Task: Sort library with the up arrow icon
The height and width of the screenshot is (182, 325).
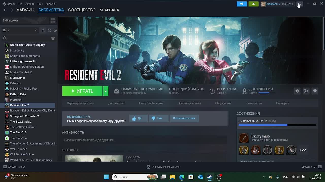Action: (x=43, y=30)
